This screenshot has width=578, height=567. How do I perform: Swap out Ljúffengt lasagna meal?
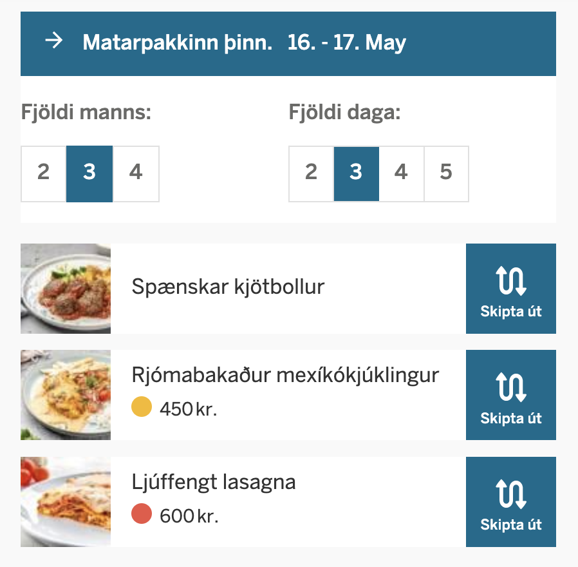[510, 502]
